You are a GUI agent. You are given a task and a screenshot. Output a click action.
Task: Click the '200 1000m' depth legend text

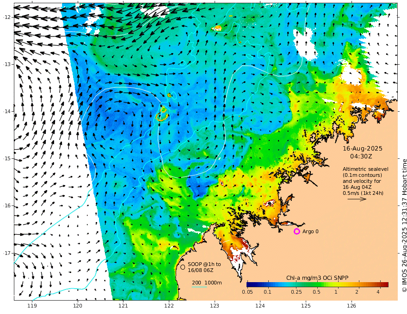pyautogui.click(x=207, y=283)
